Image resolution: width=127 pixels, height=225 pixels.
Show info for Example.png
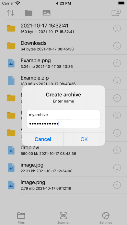coord(117,63)
